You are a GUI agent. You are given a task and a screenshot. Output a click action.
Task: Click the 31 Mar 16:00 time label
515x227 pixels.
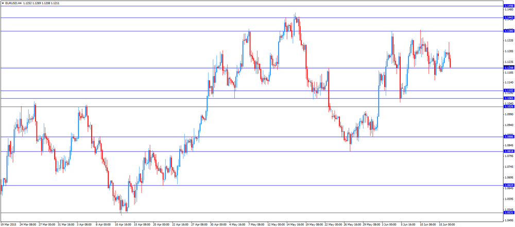click(66, 225)
